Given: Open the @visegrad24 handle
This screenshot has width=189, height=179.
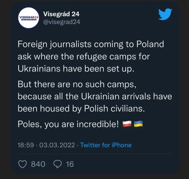Looking at the screenshot, I should point(62,22).
